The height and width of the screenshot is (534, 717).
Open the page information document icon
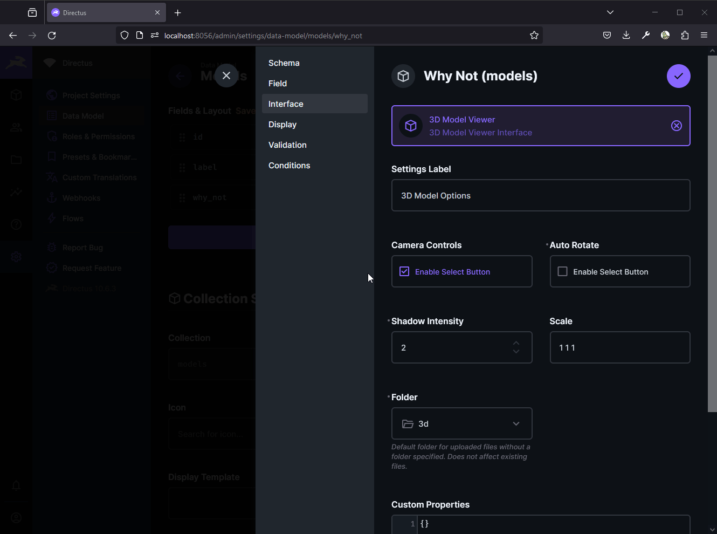pos(140,36)
